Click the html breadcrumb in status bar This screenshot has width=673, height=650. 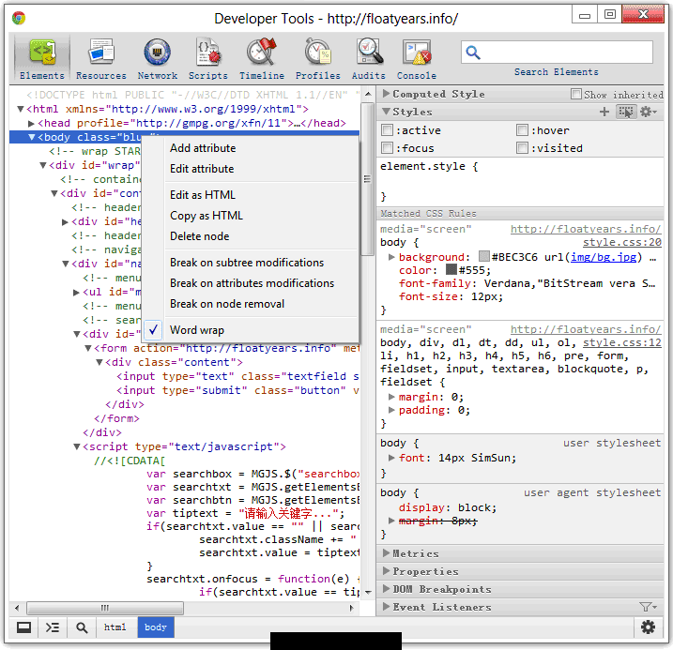(x=115, y=627)
